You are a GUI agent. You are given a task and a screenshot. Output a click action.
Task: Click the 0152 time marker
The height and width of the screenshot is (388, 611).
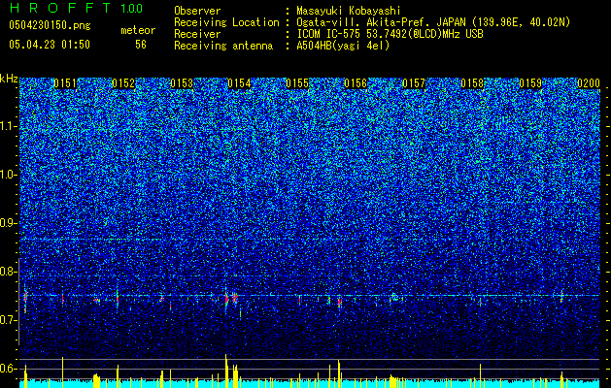pos(123,83)
